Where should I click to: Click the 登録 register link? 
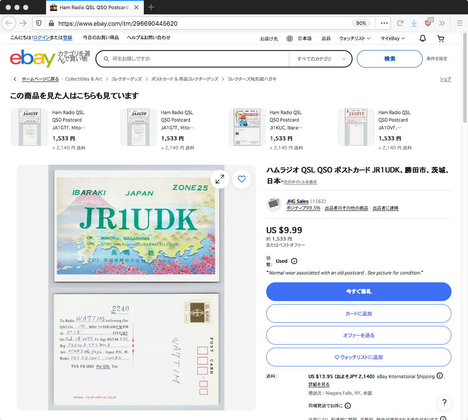[x=68, y=37]
